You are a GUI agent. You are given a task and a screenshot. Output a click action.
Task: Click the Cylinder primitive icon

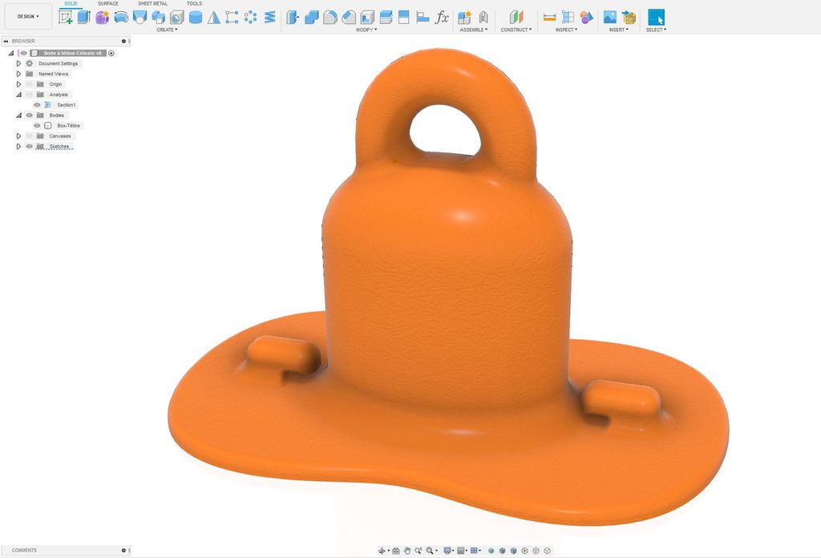point(196,18)
